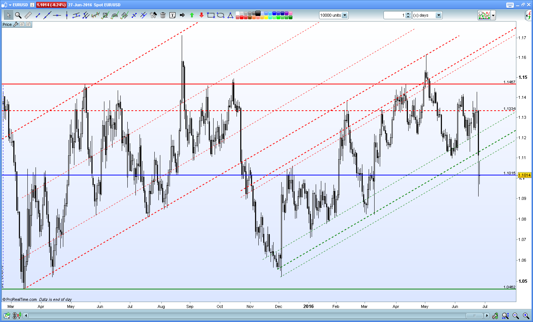Click the 1.0462 support level label
The width and height of the screenshot is (533, 322).
point(509,287)
